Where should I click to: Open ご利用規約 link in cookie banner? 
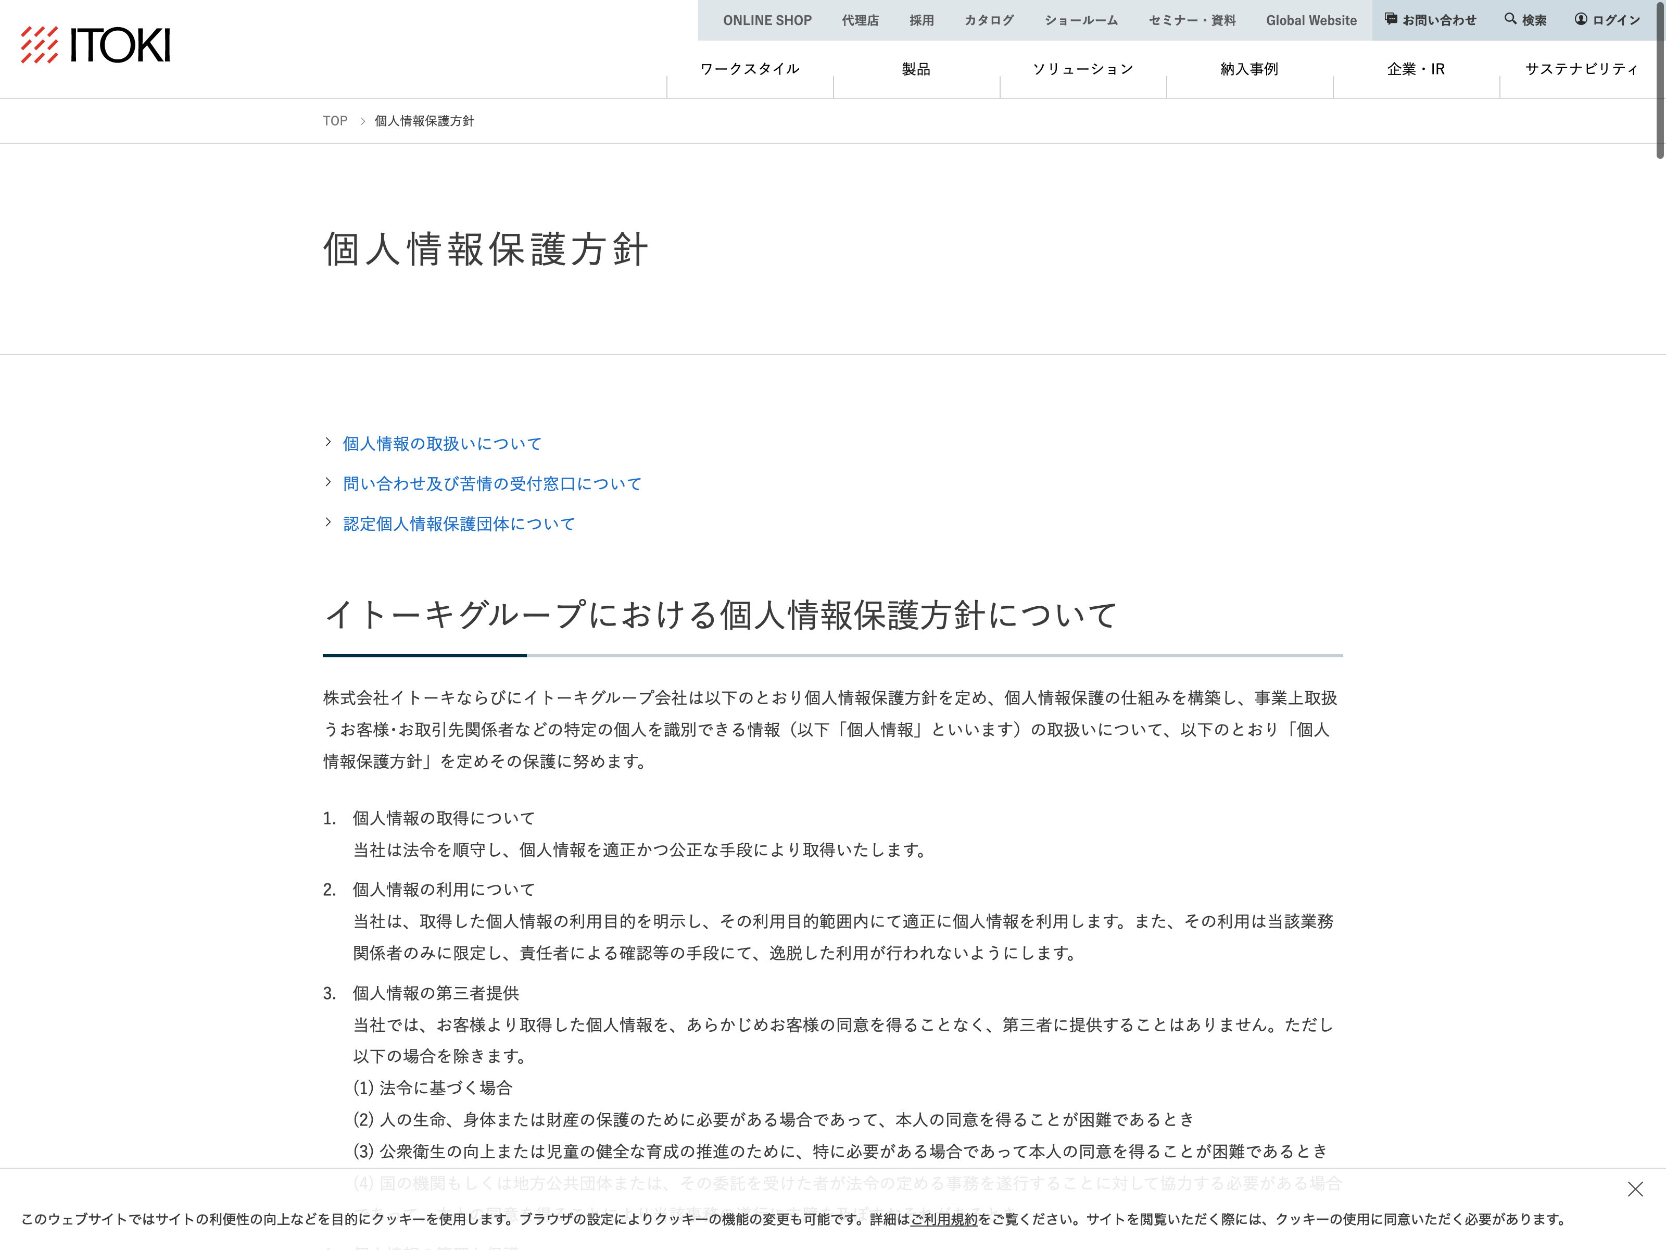(944, 1219)
